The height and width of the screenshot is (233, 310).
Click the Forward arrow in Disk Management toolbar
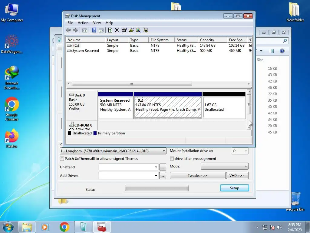pyautogui.click(x=75, y=30)
